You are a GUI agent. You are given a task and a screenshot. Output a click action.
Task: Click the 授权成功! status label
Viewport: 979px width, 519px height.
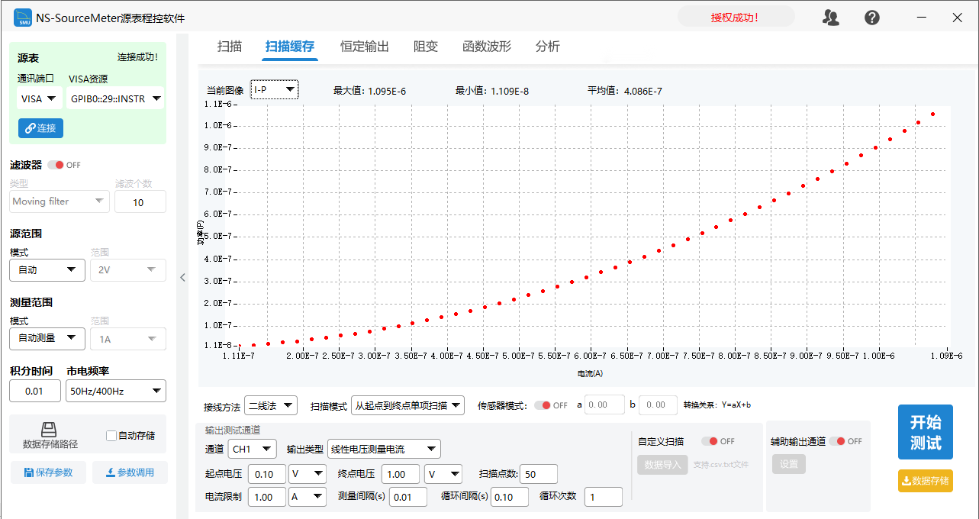coord(735,18)
